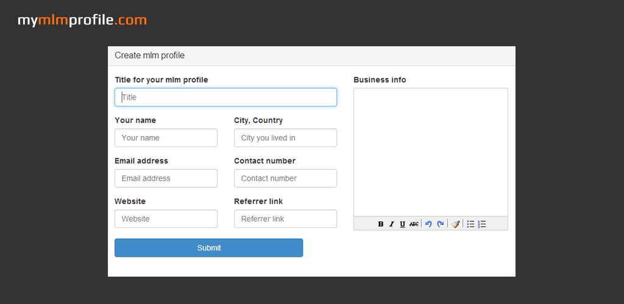Click the remove formatting brush icon
Screen dimensions: 624x304
coord(455,224)
